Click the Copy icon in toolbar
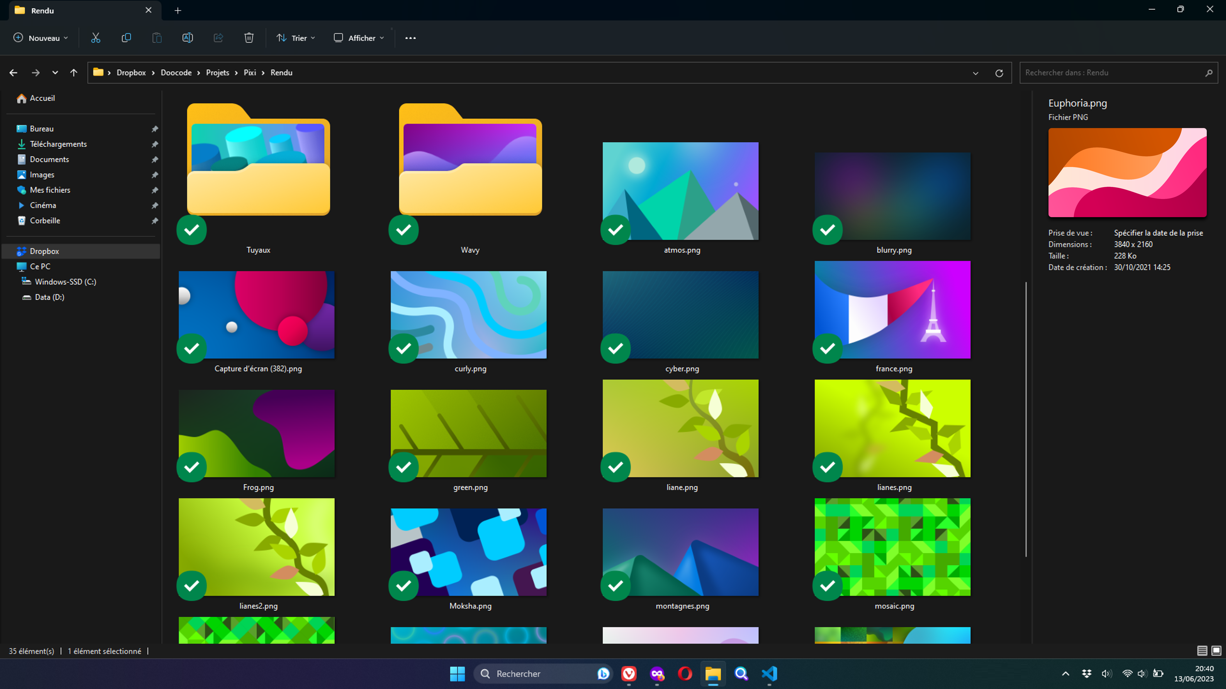This screenshot has width=1226, height=689. 126,38
